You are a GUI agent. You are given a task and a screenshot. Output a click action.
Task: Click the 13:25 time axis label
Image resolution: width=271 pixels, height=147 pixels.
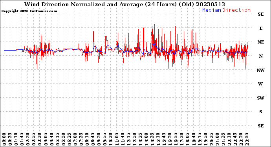[x=140, y=139]
